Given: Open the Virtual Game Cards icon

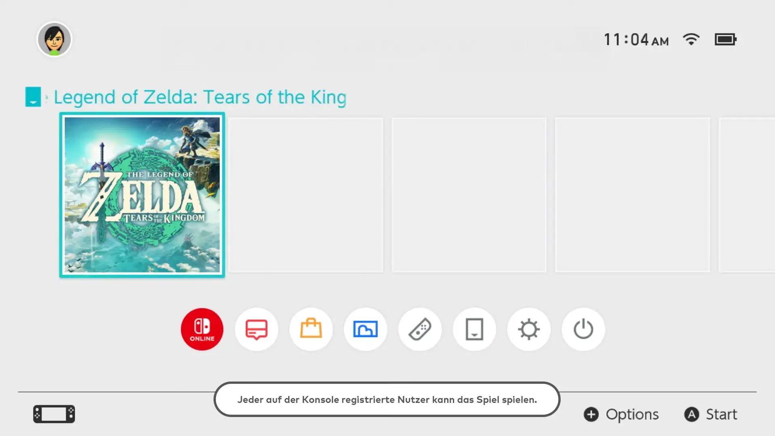Looking at the screenshot, I should pyautogui.click(x=474, y=329).
